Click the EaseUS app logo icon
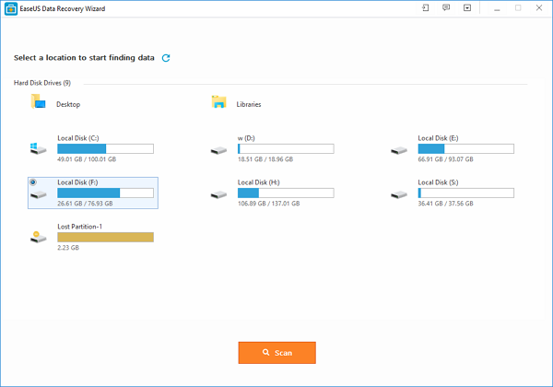This screenshot has width=553, height=387. [11, 9]
